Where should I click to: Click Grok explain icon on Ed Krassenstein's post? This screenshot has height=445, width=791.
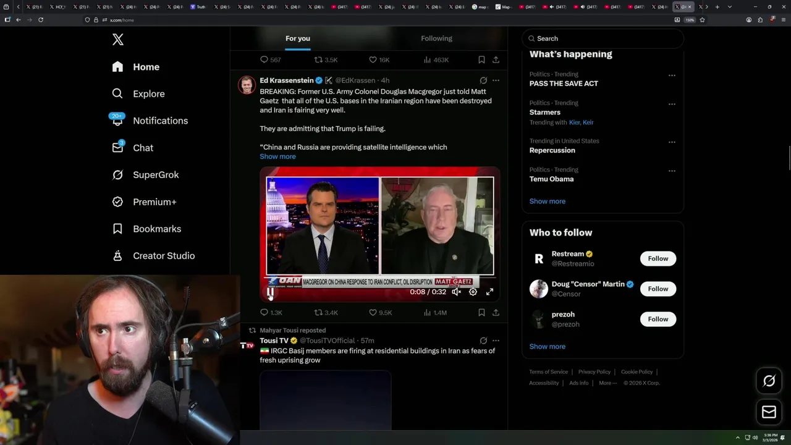(x=483, y=80)
